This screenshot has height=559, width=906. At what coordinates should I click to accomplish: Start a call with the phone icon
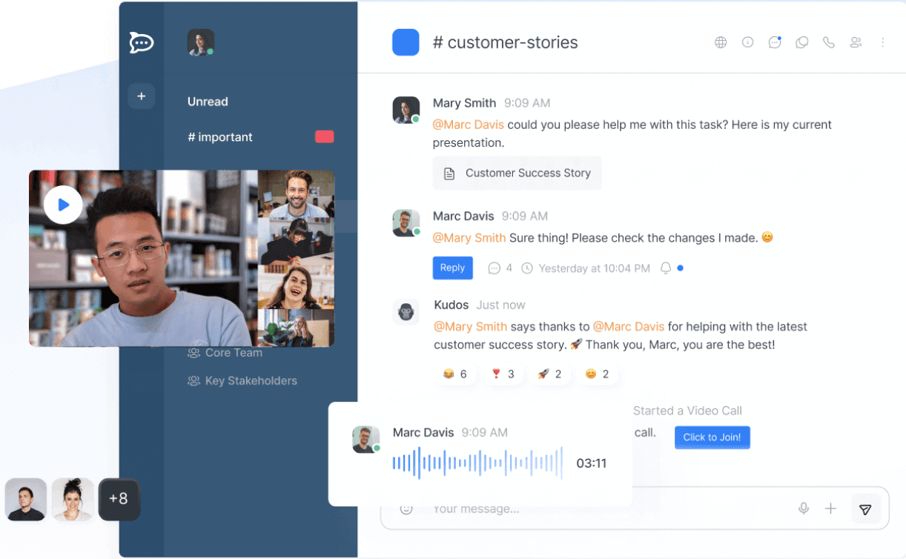(x=829, y=42)
